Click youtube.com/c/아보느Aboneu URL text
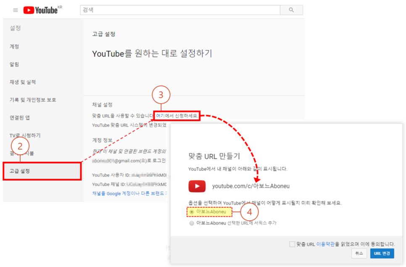Screen dimensions: 406x267 251,186
